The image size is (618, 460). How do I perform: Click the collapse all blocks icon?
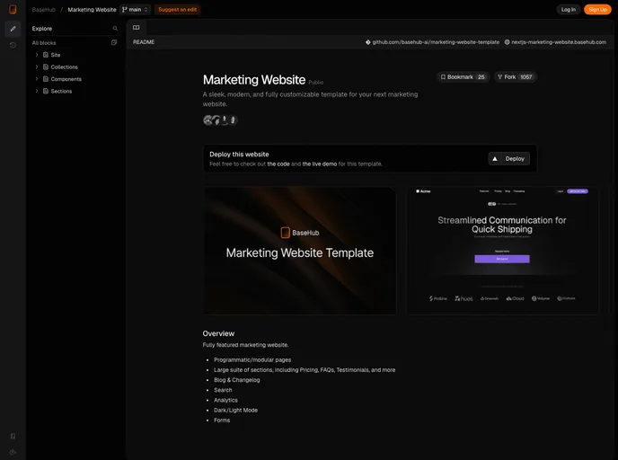114,42
